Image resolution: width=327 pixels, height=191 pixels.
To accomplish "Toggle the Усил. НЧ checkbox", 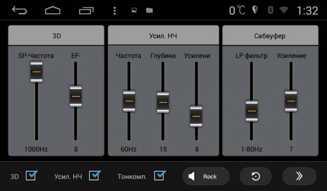I will point(95,175).
